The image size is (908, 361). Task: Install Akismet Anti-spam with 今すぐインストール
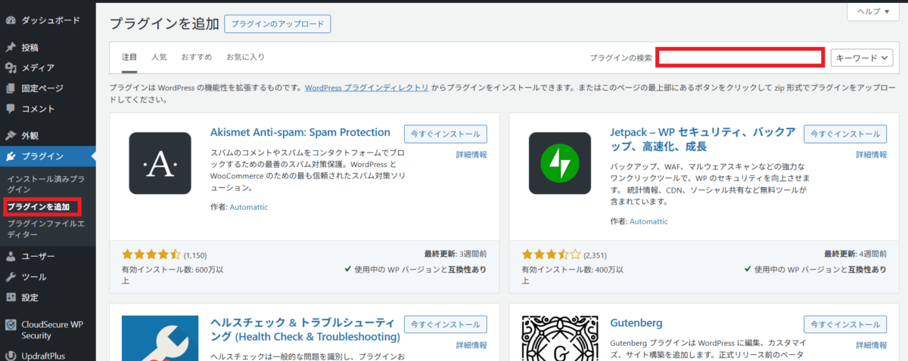[x=445, y=134]
